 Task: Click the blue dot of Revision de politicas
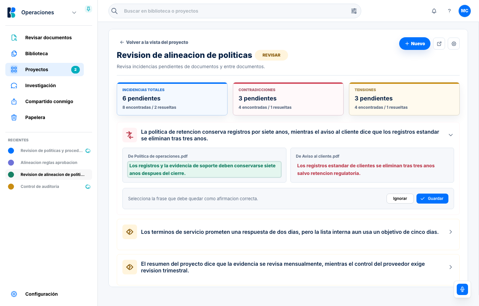point(11,151)
